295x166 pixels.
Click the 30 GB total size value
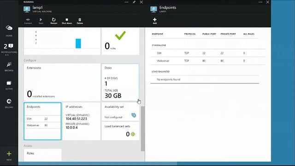click(x=113, y=96)
